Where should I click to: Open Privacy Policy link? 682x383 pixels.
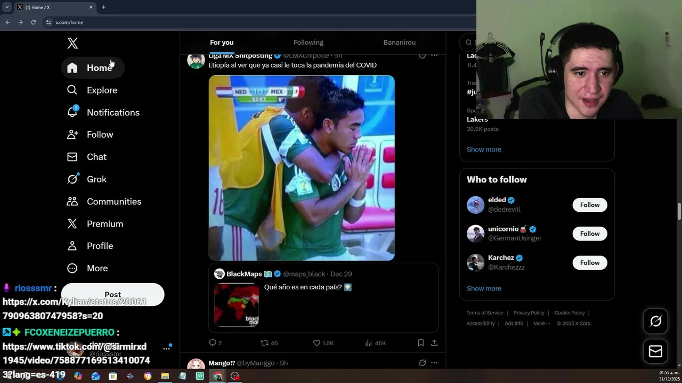pos(529,313)
